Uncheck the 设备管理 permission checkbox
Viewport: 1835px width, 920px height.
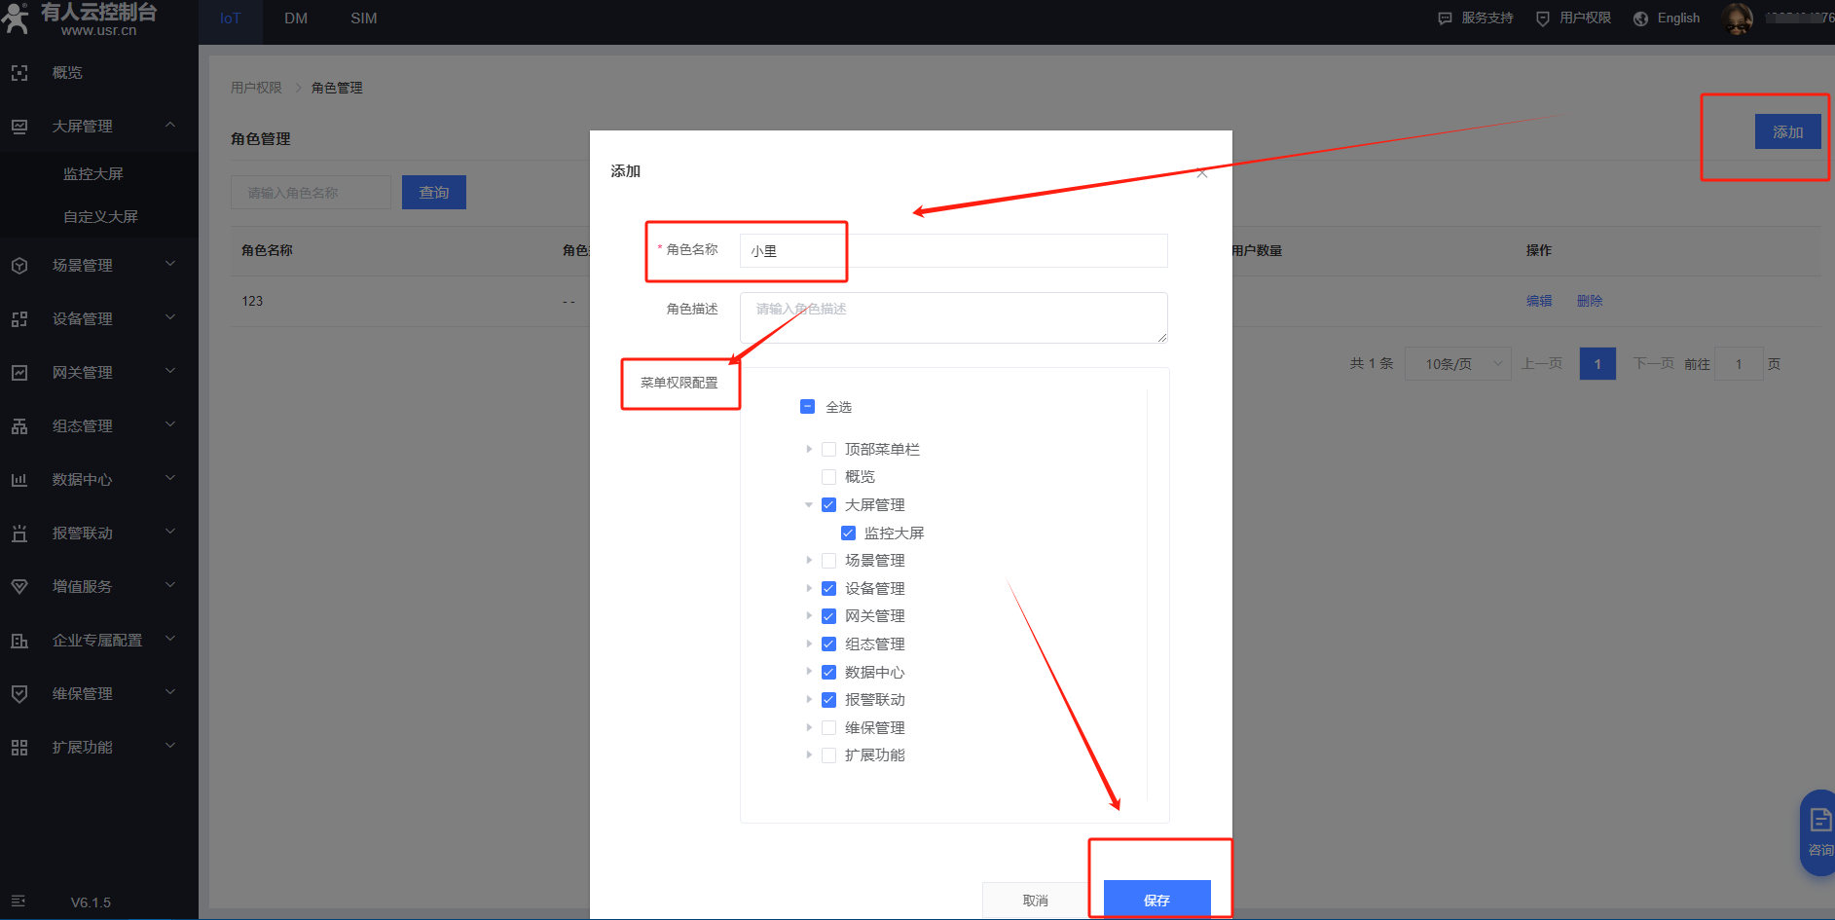[828, 589]
